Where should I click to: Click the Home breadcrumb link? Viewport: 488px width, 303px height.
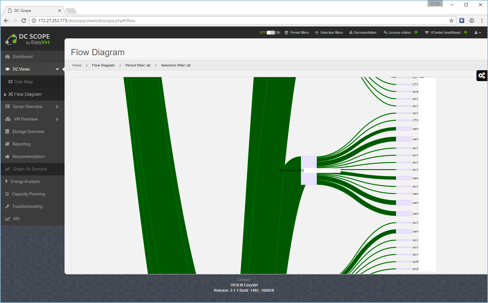(x=77, y=65)
